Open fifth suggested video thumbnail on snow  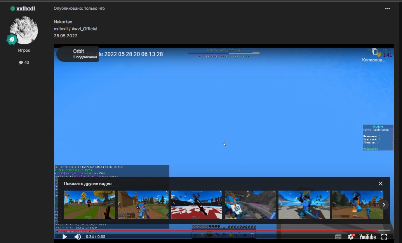click(304, 205)
